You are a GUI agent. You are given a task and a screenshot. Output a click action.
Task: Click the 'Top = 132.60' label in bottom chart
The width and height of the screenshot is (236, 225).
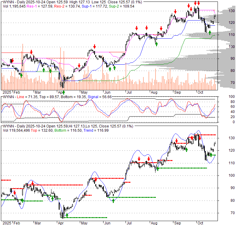click(42, 130)
